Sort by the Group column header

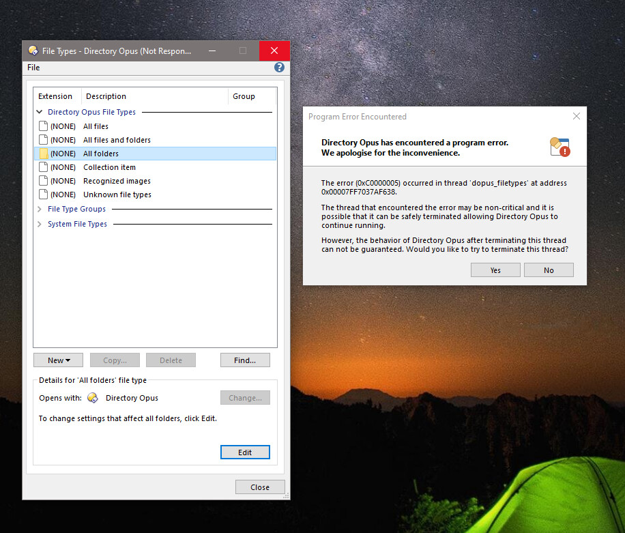pyautogui.click(x=252, y=96)
